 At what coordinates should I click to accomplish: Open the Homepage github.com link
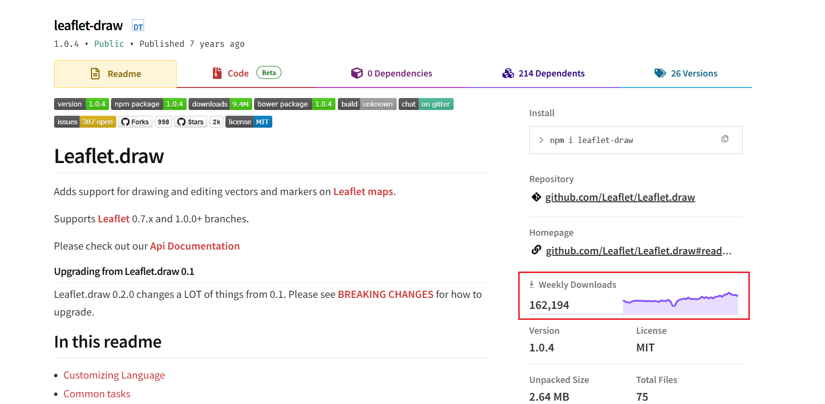click(x=639, y=251)
